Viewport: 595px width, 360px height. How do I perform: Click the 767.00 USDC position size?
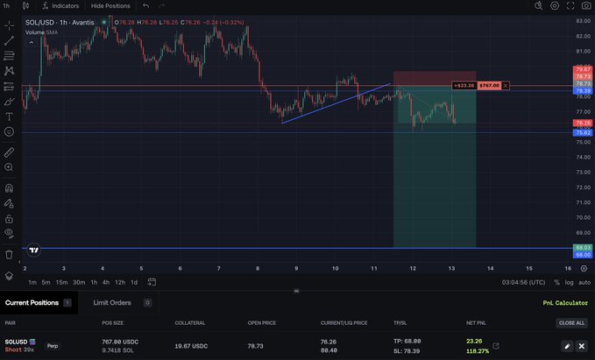point(120,342)
